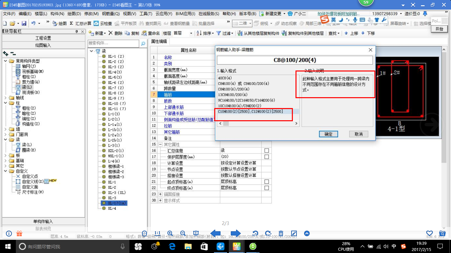Zoom out with the magnifier minus icon
Screen dimensions: 451x253
pyautogui.click(x=183, y=233)
